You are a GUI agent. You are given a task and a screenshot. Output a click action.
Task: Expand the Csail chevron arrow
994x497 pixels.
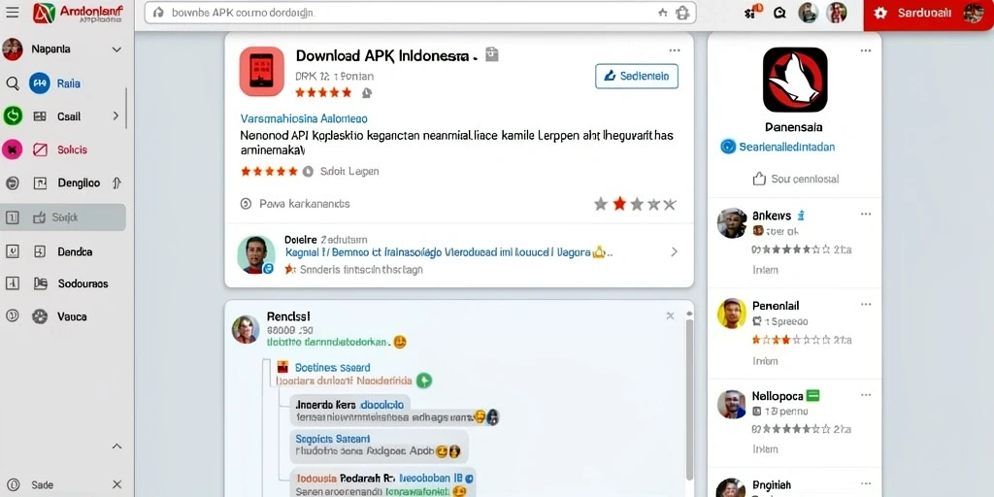point(116,116)
